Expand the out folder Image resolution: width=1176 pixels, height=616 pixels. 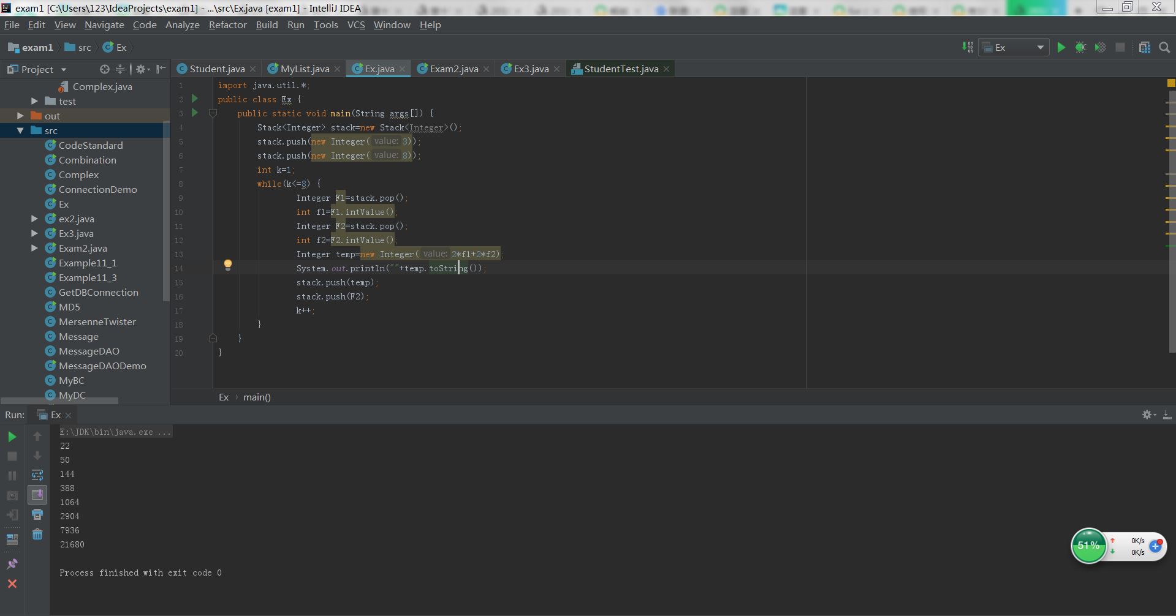20,116
